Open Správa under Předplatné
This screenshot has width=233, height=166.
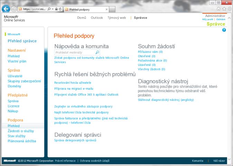(x=13, y=101)
